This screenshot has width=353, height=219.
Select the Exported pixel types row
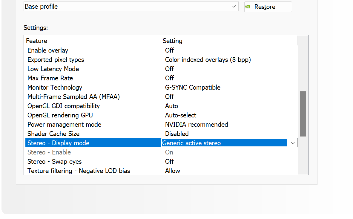[161, 60]
